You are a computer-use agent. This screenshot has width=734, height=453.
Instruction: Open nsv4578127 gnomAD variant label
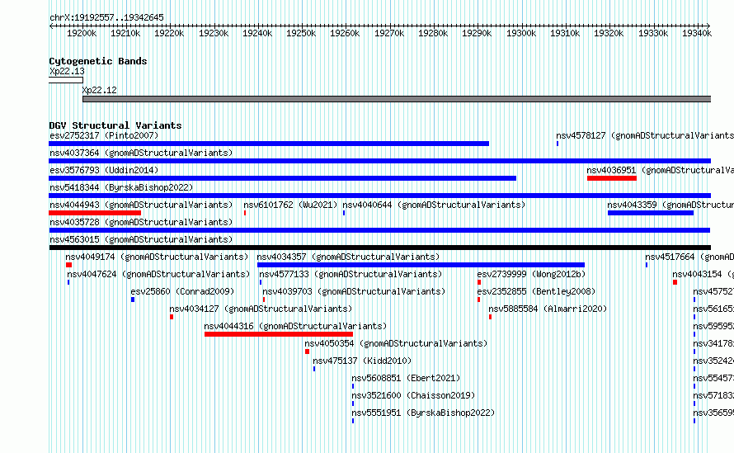point(645,135)
